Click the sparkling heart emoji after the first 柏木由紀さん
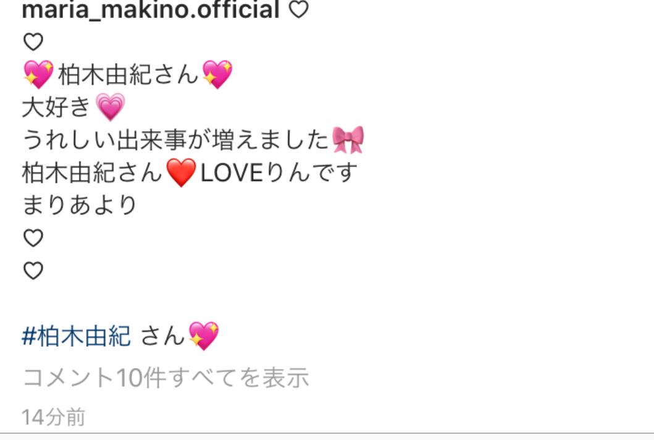This screenshot has height=440, width=654. pyautogui.click(x=217, y=74)
